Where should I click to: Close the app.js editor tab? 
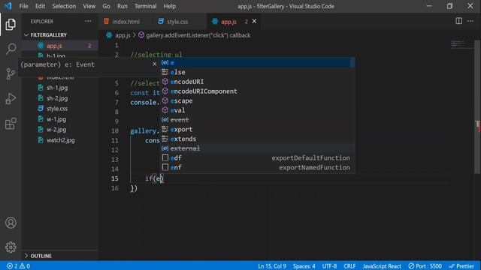pos(254,21)
